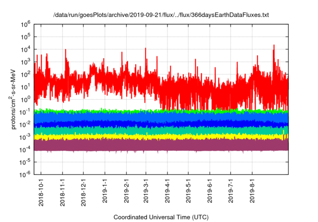
Task: Click the 10^1 y-axis tick label
Action: coord(25,87)
